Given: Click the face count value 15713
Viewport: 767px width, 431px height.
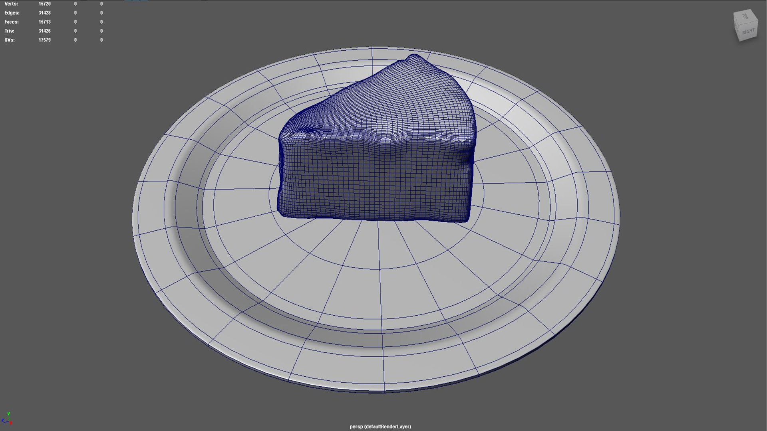Looking at the screenshot, I should pyautogui.click(x=44, y=22).
